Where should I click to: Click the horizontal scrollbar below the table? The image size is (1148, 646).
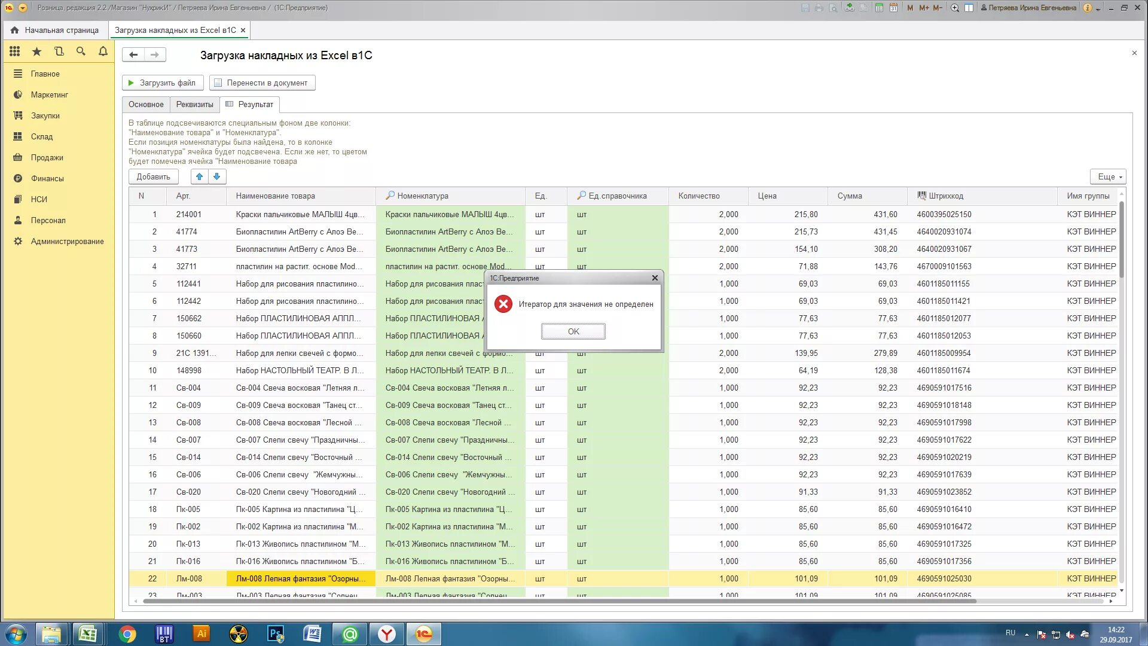(x=559, y=601)
